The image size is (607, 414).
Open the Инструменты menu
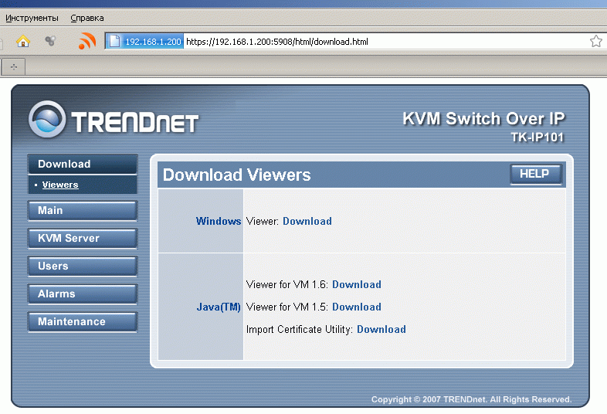[x=32, y=18]
